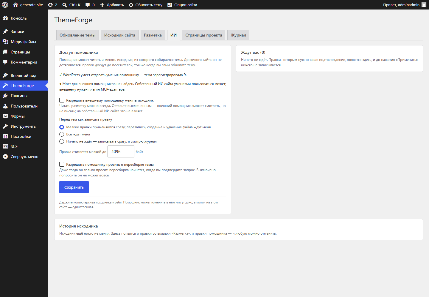Open the SCF icon in sidebar

[5, 146]
